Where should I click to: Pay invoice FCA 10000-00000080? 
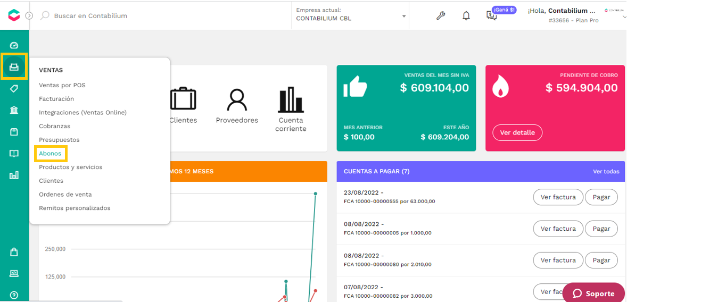(x=601, y=260)
